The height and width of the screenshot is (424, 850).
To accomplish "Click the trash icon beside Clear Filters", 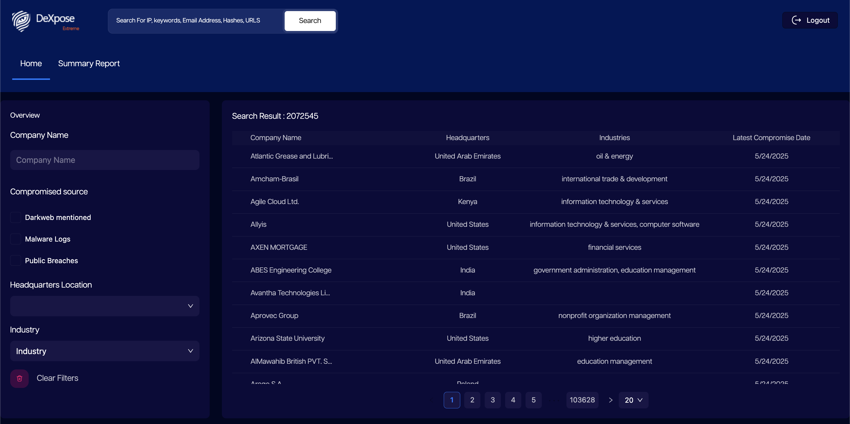I will pyautogui.click(x=20, y=379).
